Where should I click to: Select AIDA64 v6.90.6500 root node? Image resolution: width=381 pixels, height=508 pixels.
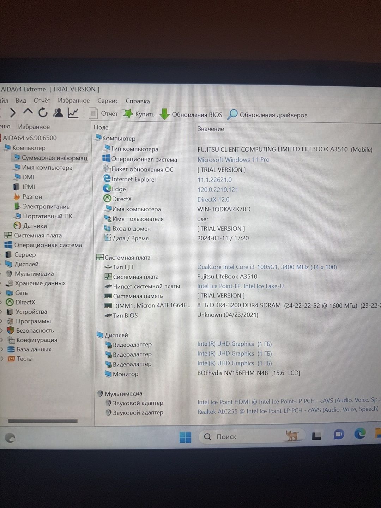(x=30, y=138)
